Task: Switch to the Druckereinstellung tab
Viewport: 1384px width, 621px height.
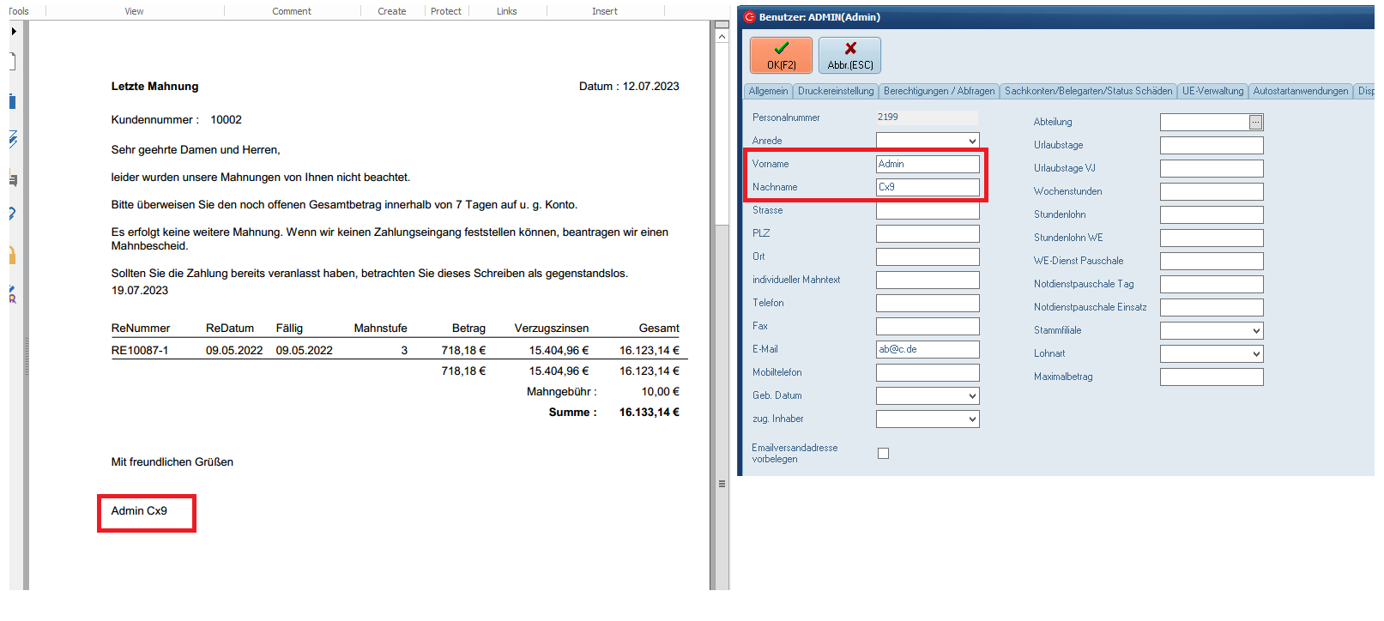Action: pyautogui.click(x=835, y=91)
